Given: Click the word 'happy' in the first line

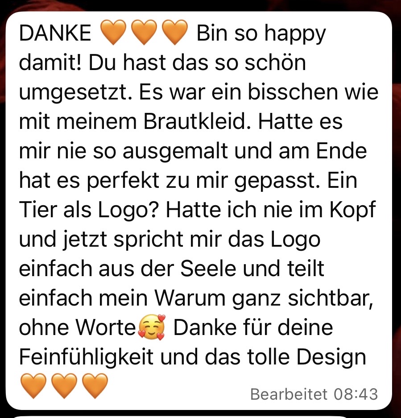Looking at the screenshot, I should pos(295,34).
